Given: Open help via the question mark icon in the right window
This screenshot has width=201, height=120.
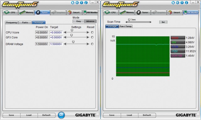Looking at the screenshot, I should [x=182, y=3].
